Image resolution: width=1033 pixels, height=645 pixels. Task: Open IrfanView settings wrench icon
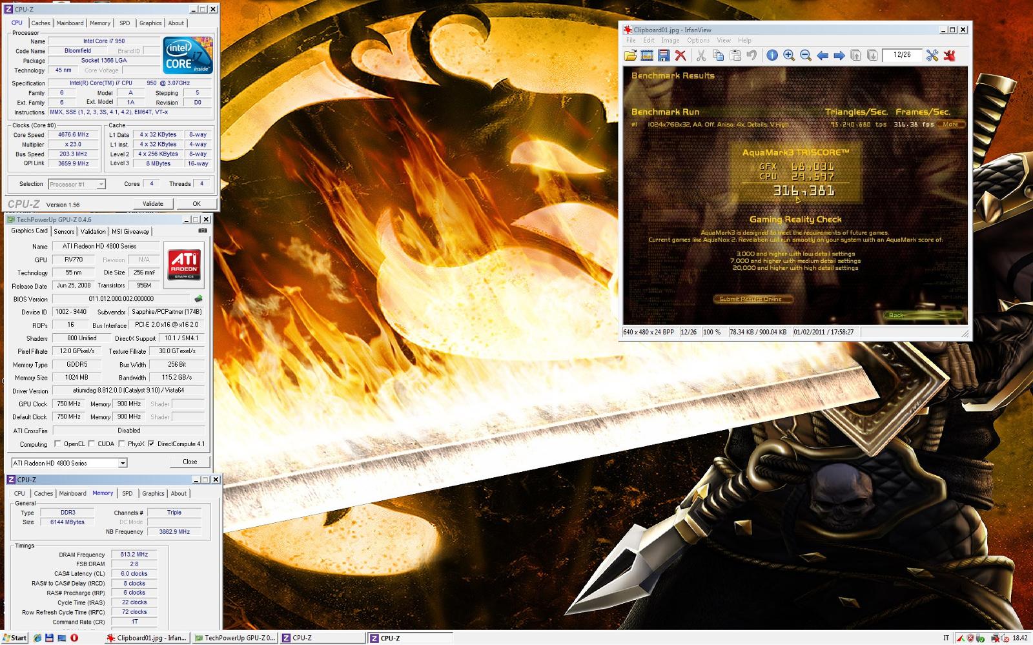tap(932, 56)
